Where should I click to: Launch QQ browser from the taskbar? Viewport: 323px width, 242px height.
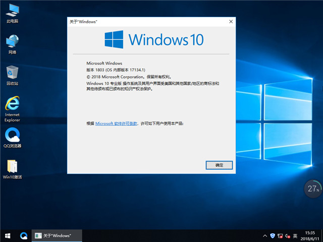[24, 236]
